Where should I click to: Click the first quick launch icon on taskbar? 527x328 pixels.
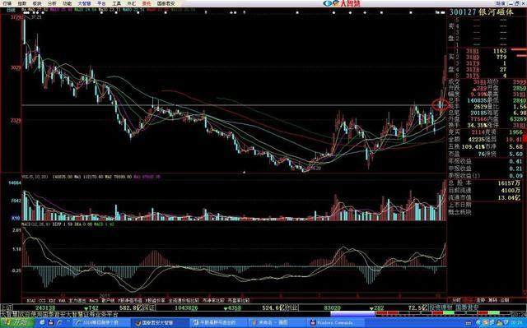point(42,322)
